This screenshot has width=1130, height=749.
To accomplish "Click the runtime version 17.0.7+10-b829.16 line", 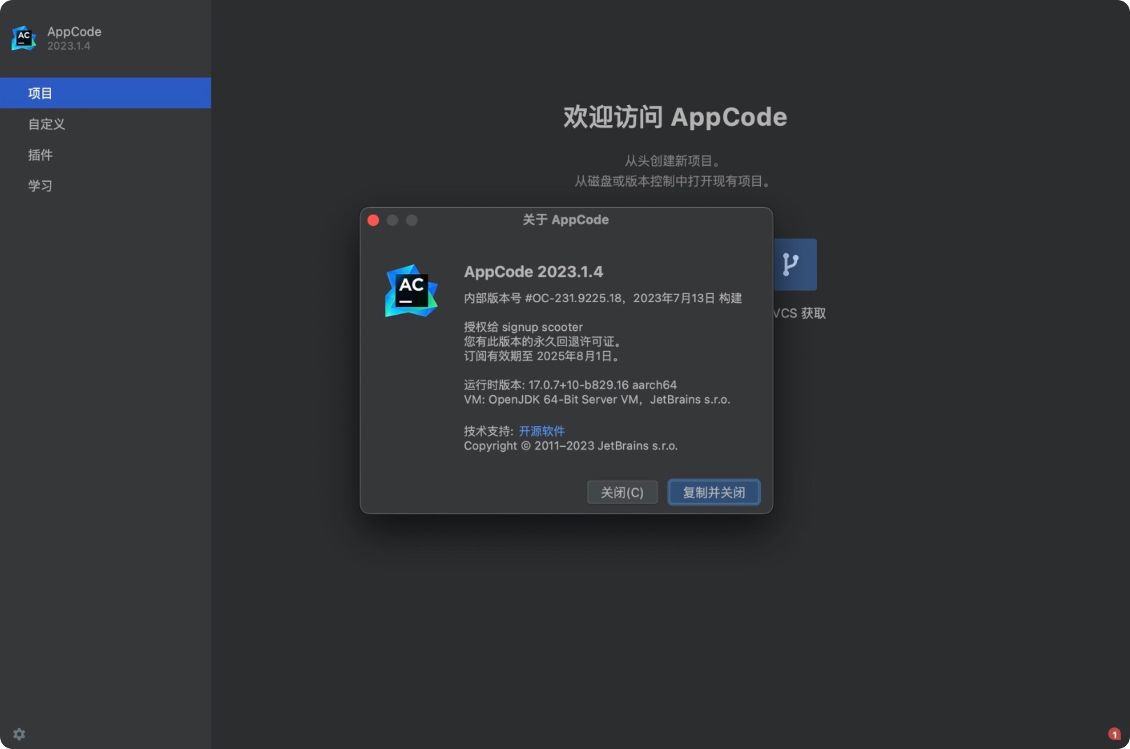I will [570, 385].
